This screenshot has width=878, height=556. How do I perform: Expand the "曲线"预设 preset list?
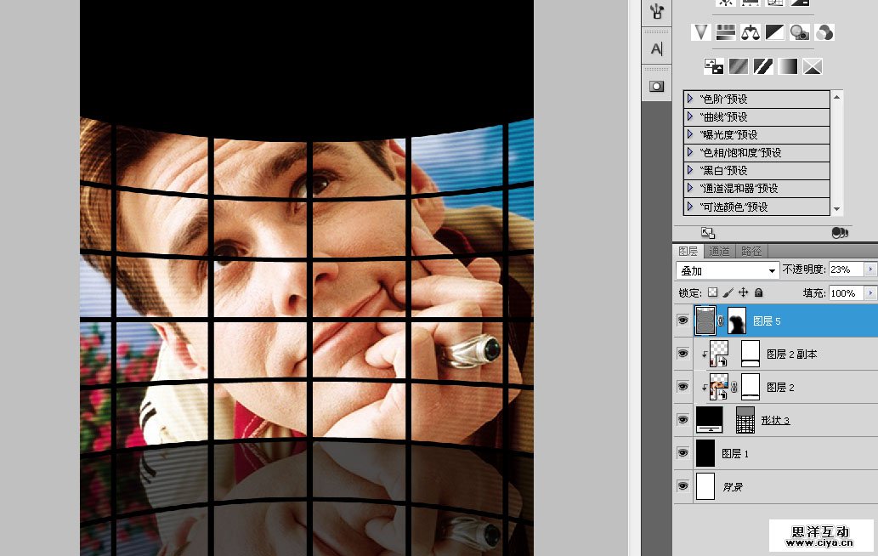click(x=690, y=116)
